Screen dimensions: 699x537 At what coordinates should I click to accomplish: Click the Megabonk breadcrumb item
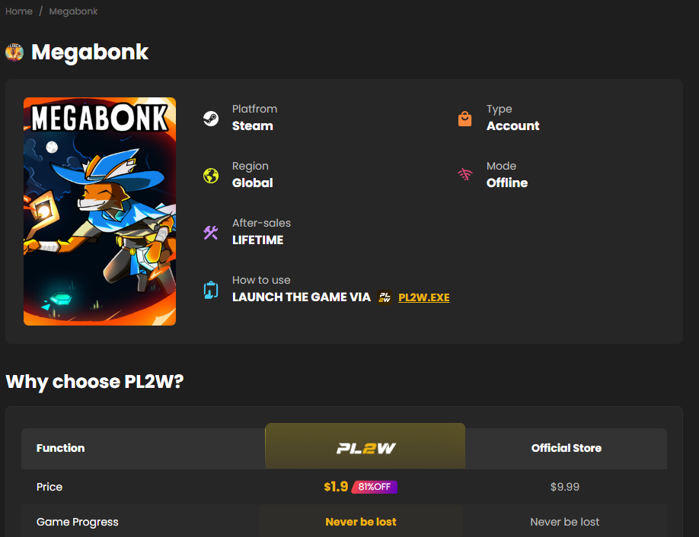[73, 11]
